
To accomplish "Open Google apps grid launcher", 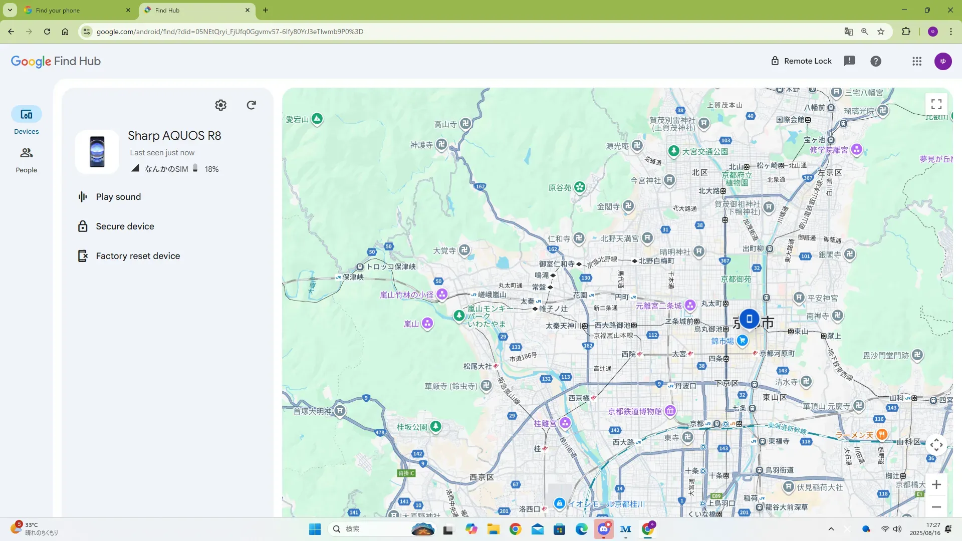I will pyautogui.click(x=917, y=61).
